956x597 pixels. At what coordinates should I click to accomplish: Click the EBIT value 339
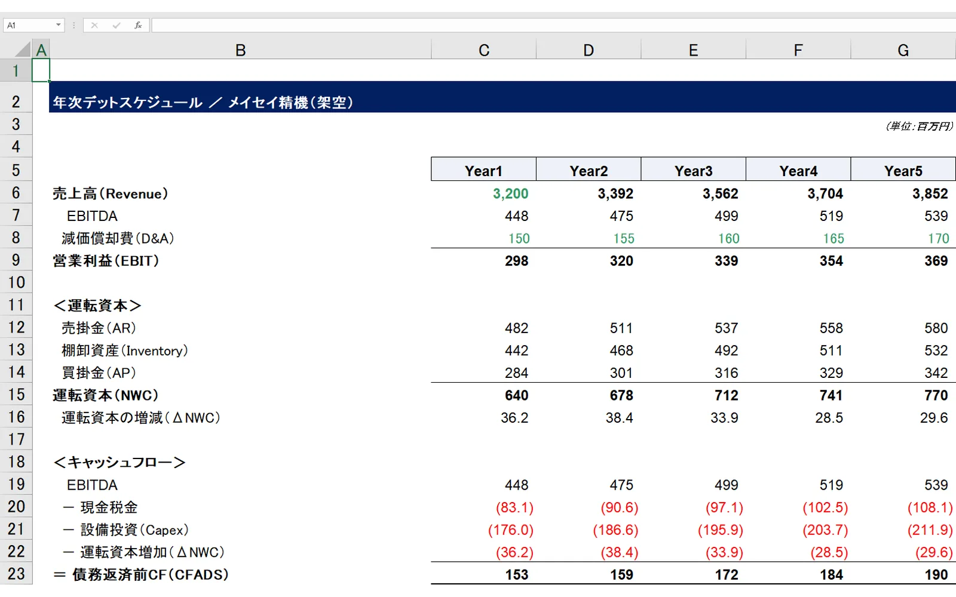(x=726, y=261)
